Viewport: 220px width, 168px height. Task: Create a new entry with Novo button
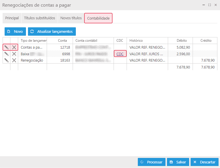click(15, 31)
